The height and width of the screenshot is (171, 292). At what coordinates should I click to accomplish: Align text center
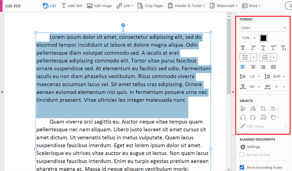(253, 67)
